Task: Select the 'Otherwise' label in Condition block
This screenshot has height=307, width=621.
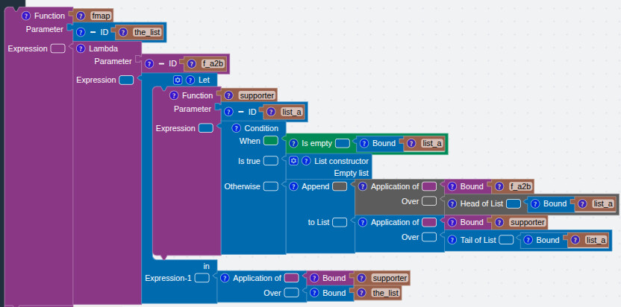Action: click(243, 186)
